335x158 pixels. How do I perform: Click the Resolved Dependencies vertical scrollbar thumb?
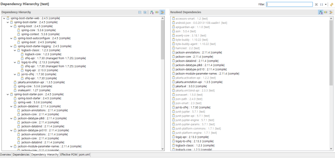332,53
